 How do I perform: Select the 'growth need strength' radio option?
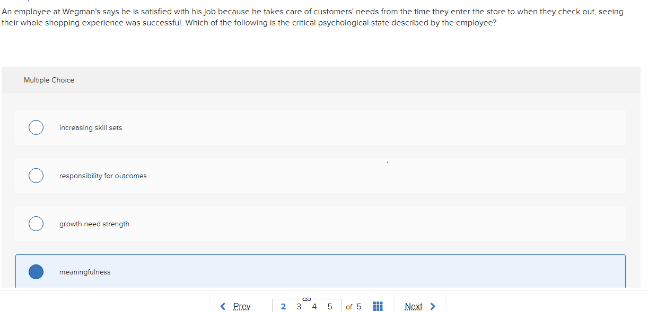36,224
